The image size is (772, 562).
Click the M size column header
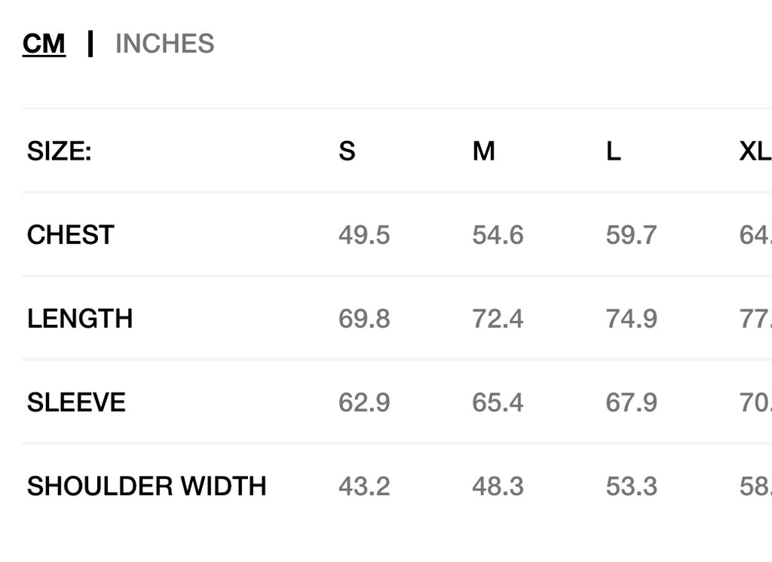point(483,151)
